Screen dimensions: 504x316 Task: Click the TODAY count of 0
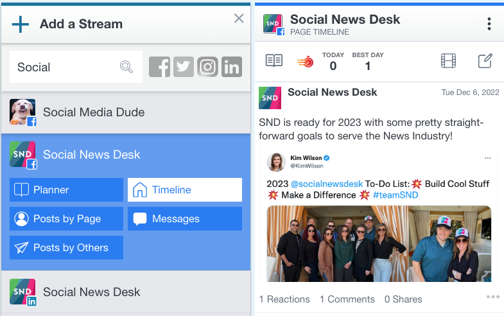[x=333, y=66]
